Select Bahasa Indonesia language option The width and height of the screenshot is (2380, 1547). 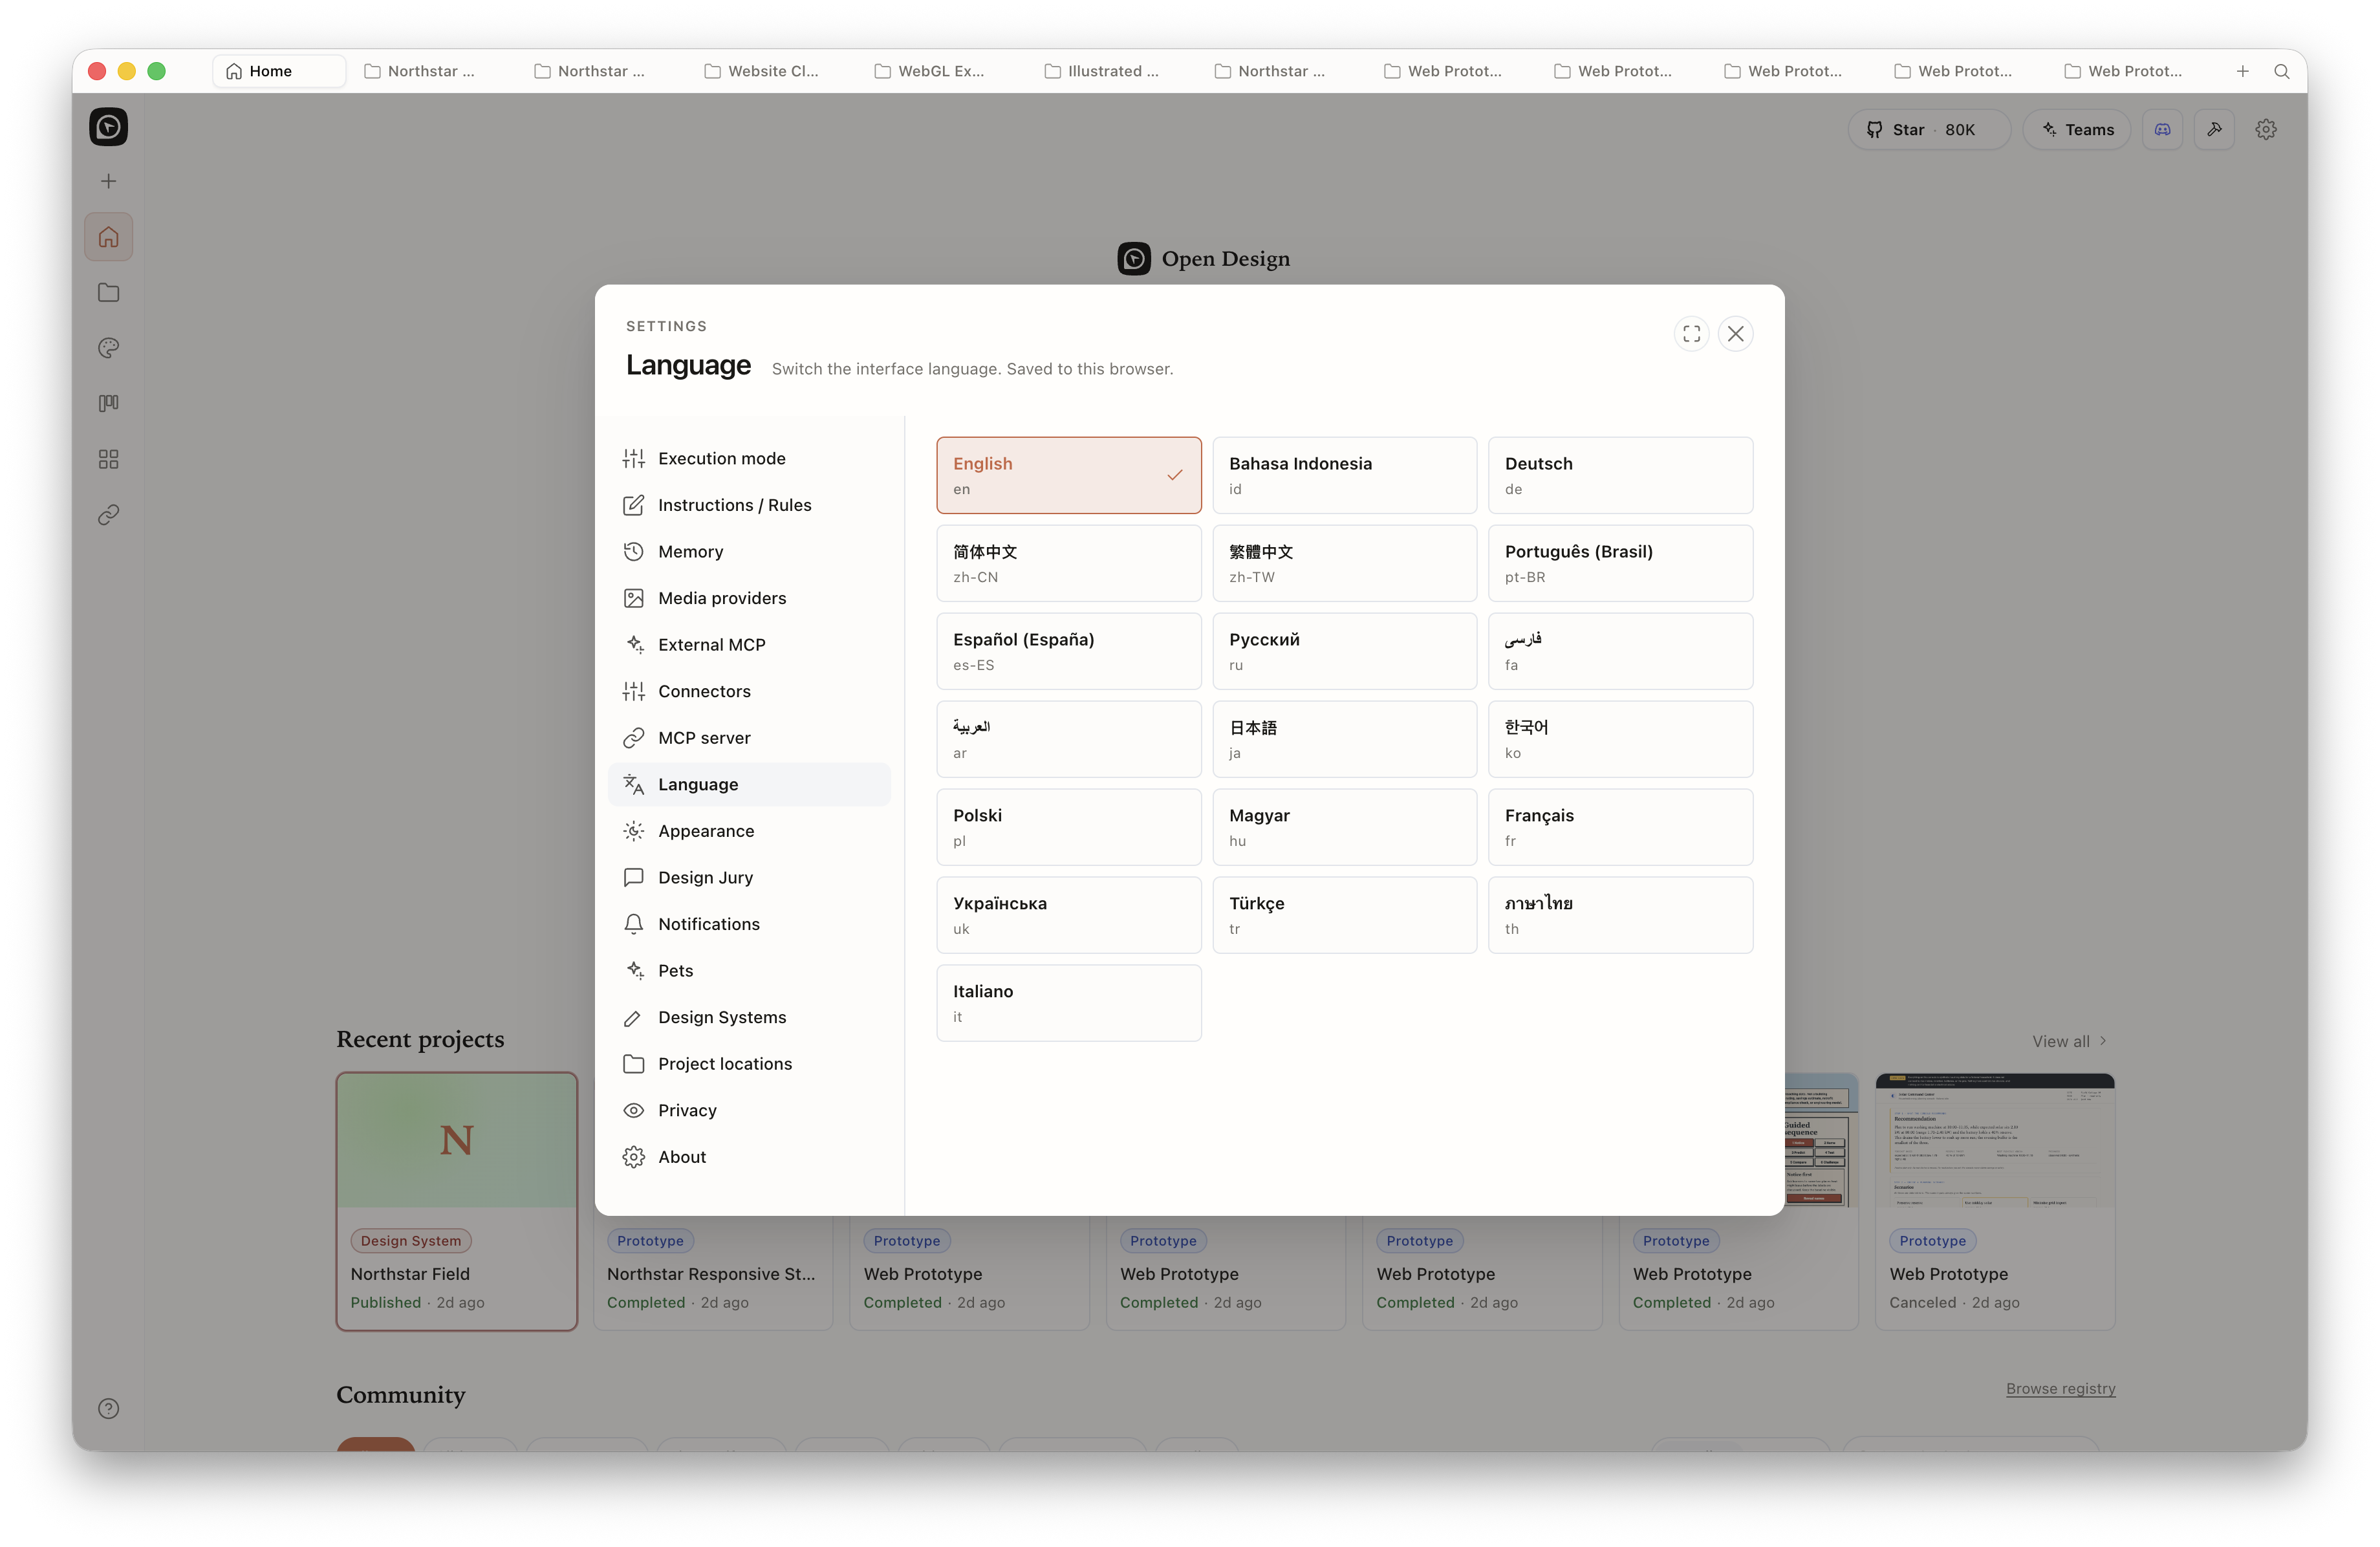(x=1344, y=475)
